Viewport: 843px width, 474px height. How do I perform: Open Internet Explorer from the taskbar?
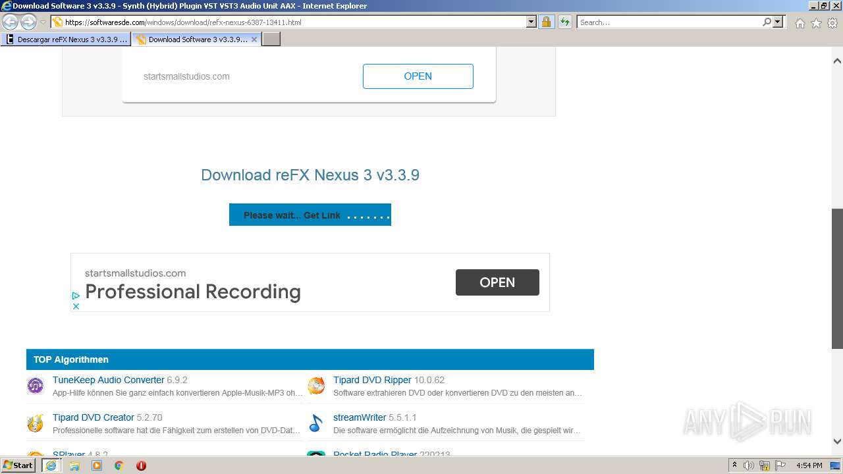pyautogui.click(x=51, y=465)
